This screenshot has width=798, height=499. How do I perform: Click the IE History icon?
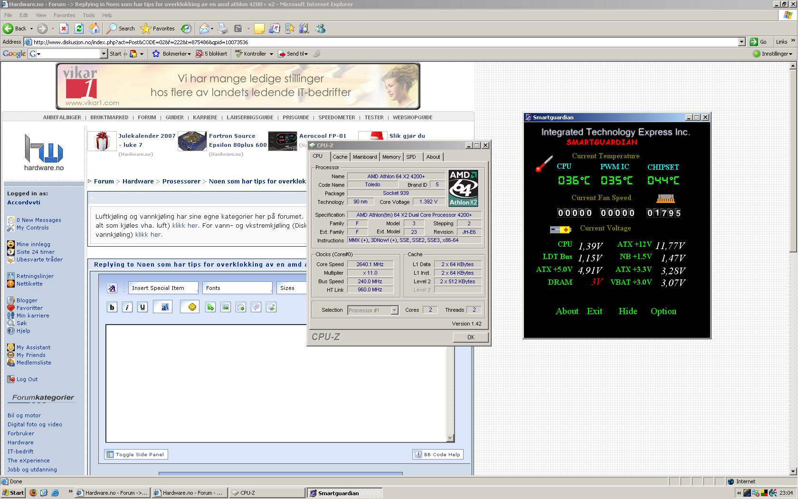[186, 29]
